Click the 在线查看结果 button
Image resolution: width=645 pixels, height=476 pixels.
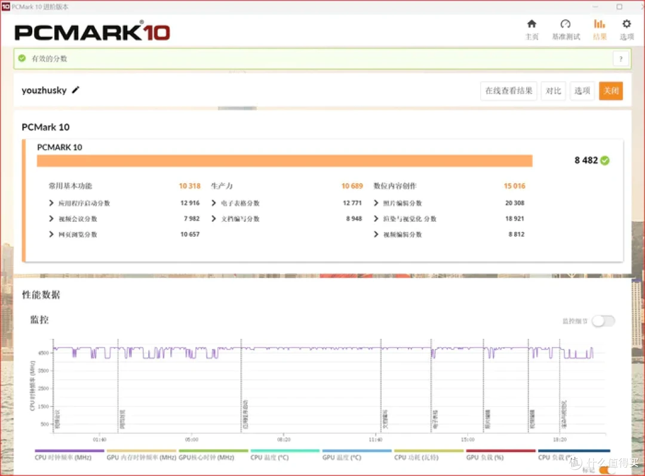pyautogui.click(x=508, y=91)
